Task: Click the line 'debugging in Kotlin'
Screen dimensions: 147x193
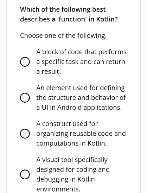Action: 66,179
